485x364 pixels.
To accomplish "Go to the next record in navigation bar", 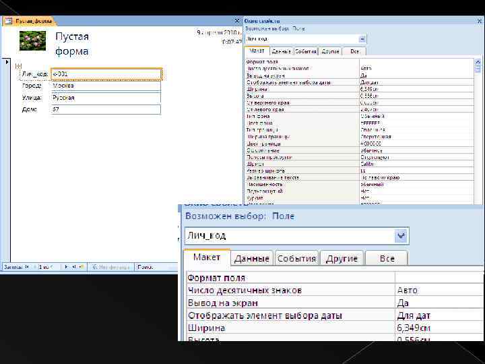I will click(x=66, y=267).
